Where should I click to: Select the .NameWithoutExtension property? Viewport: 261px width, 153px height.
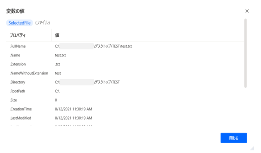tap(29, 73)
